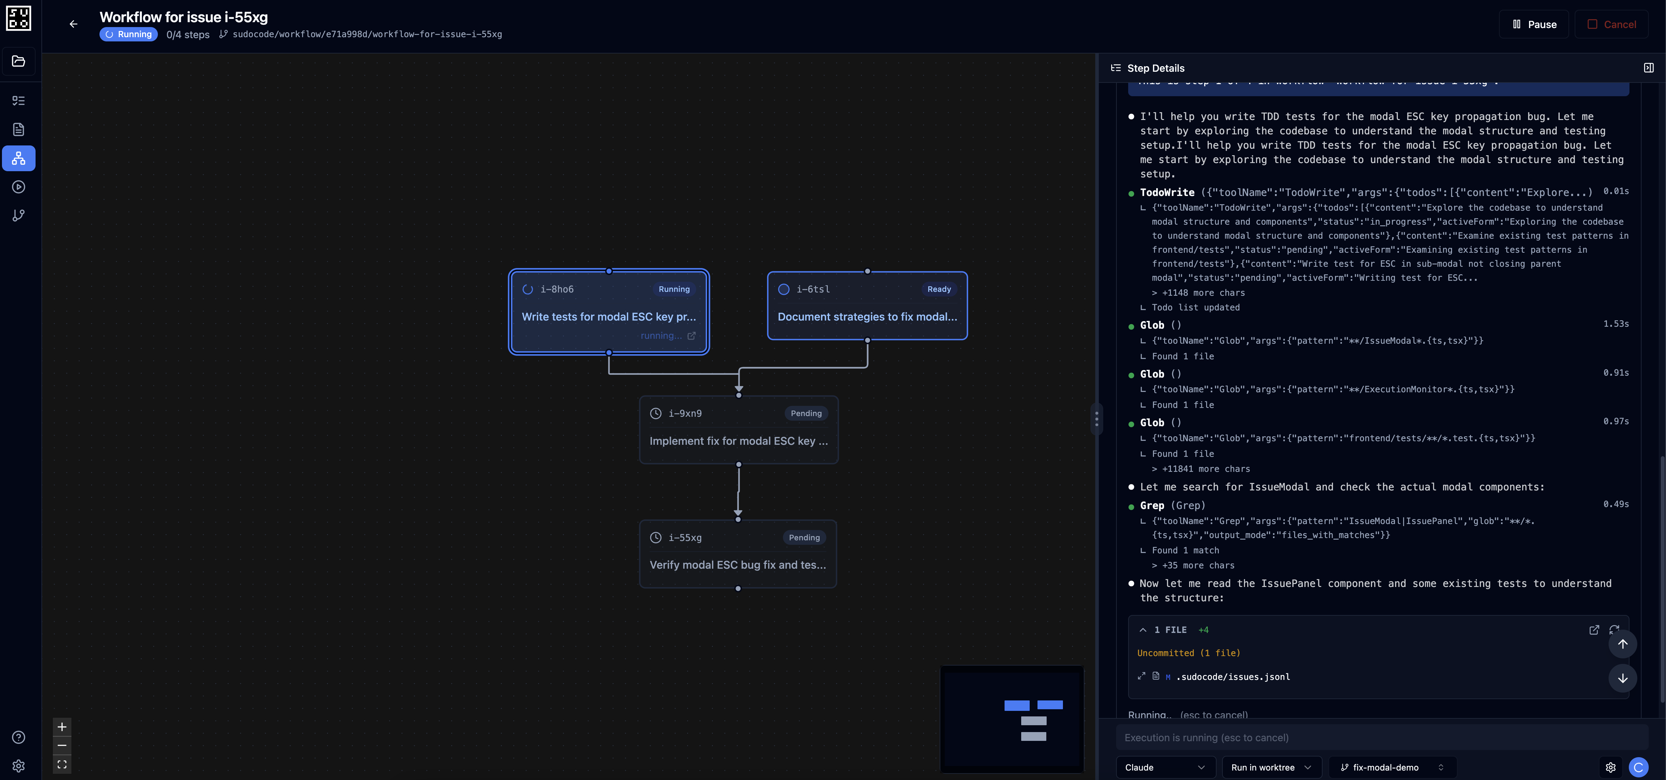Select the workflow graph icon in sidebar

pos(19,158)
